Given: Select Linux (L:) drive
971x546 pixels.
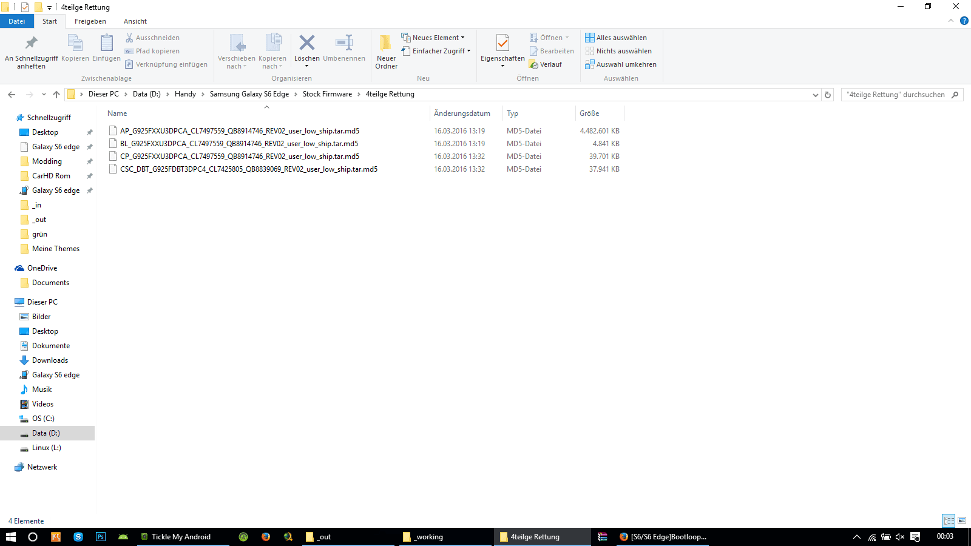Looking at the screenshot, I should (47, 448).
